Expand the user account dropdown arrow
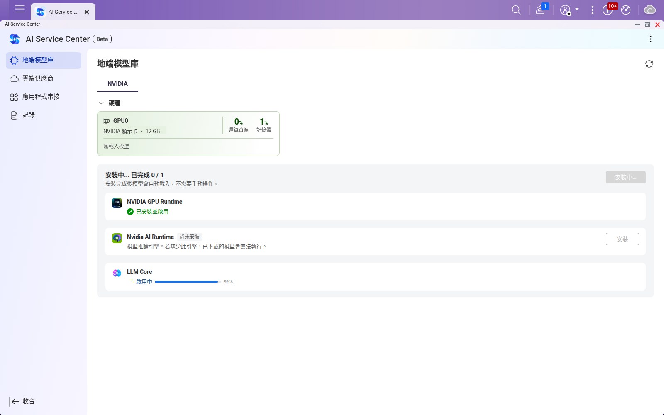 [x=577, y=9]
